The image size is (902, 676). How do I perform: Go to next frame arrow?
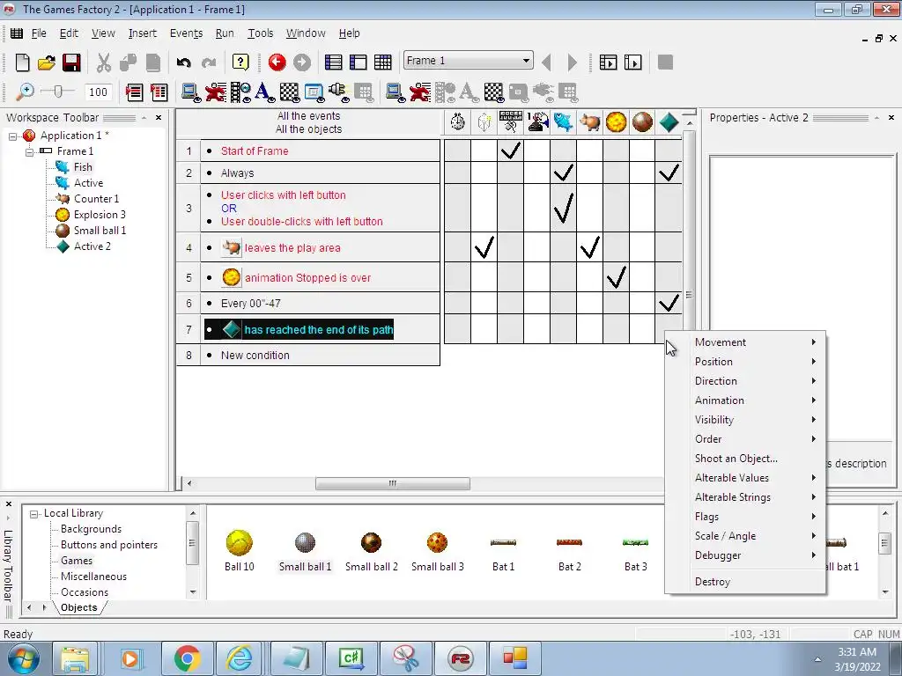(572, 62)
